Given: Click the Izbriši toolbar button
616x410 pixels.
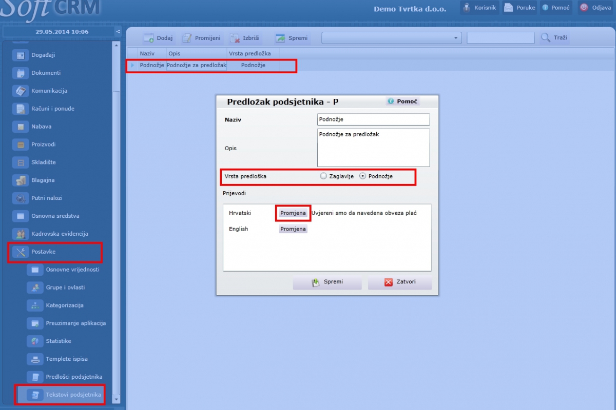Looking at the screenshot, I should [x=245, y=38].
